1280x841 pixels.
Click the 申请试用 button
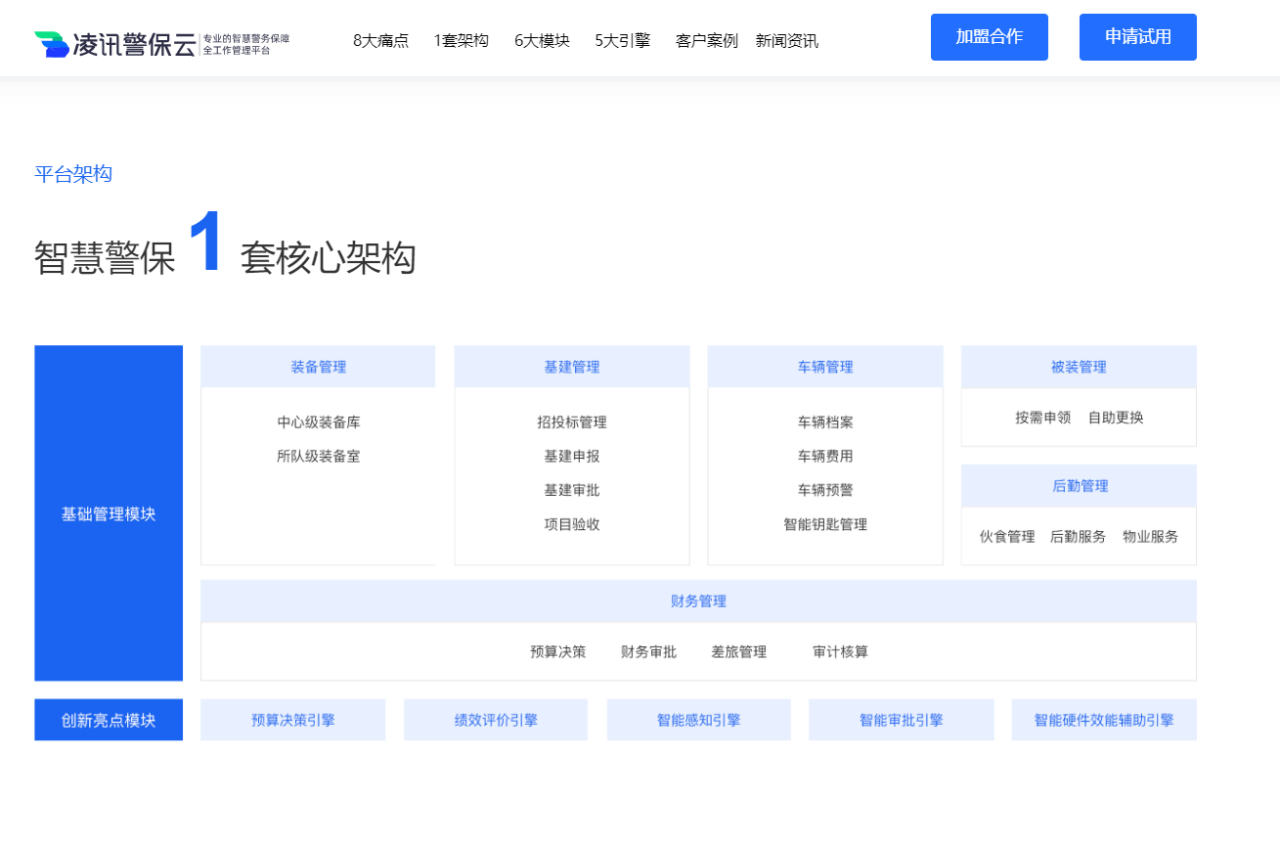tap(1137, 37)
